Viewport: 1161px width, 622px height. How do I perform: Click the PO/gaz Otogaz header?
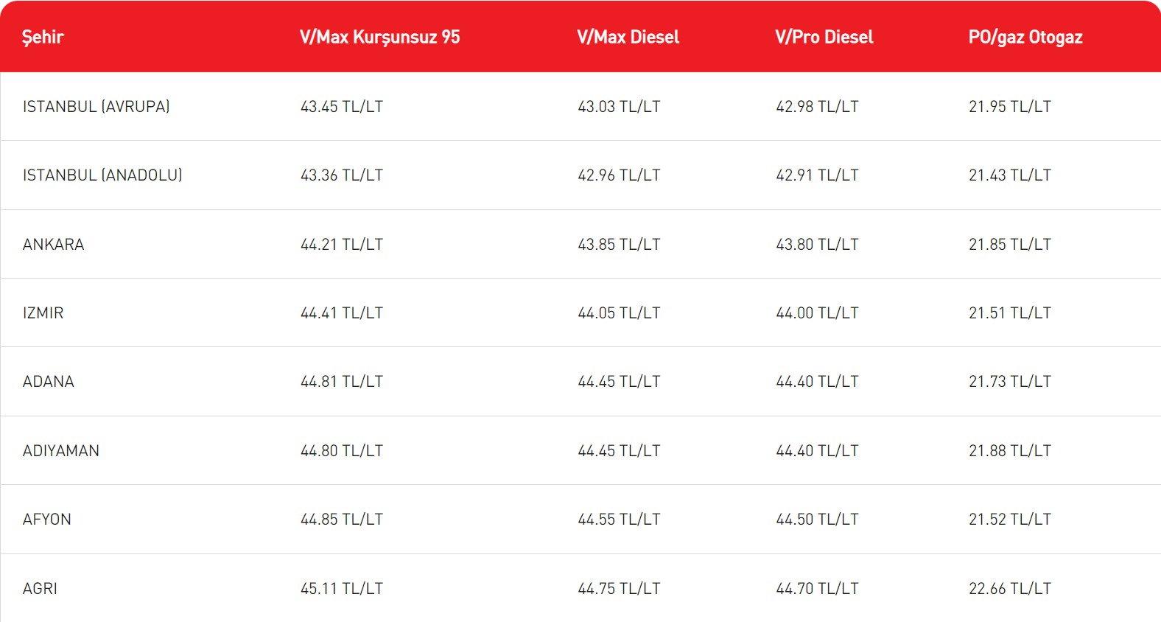[x=1025, y=37]
